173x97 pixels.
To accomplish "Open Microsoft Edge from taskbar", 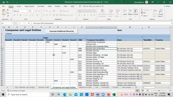I will tap(65, 95).
